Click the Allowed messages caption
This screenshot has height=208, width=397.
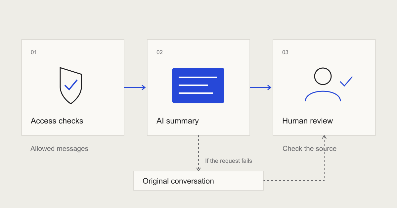60,149
